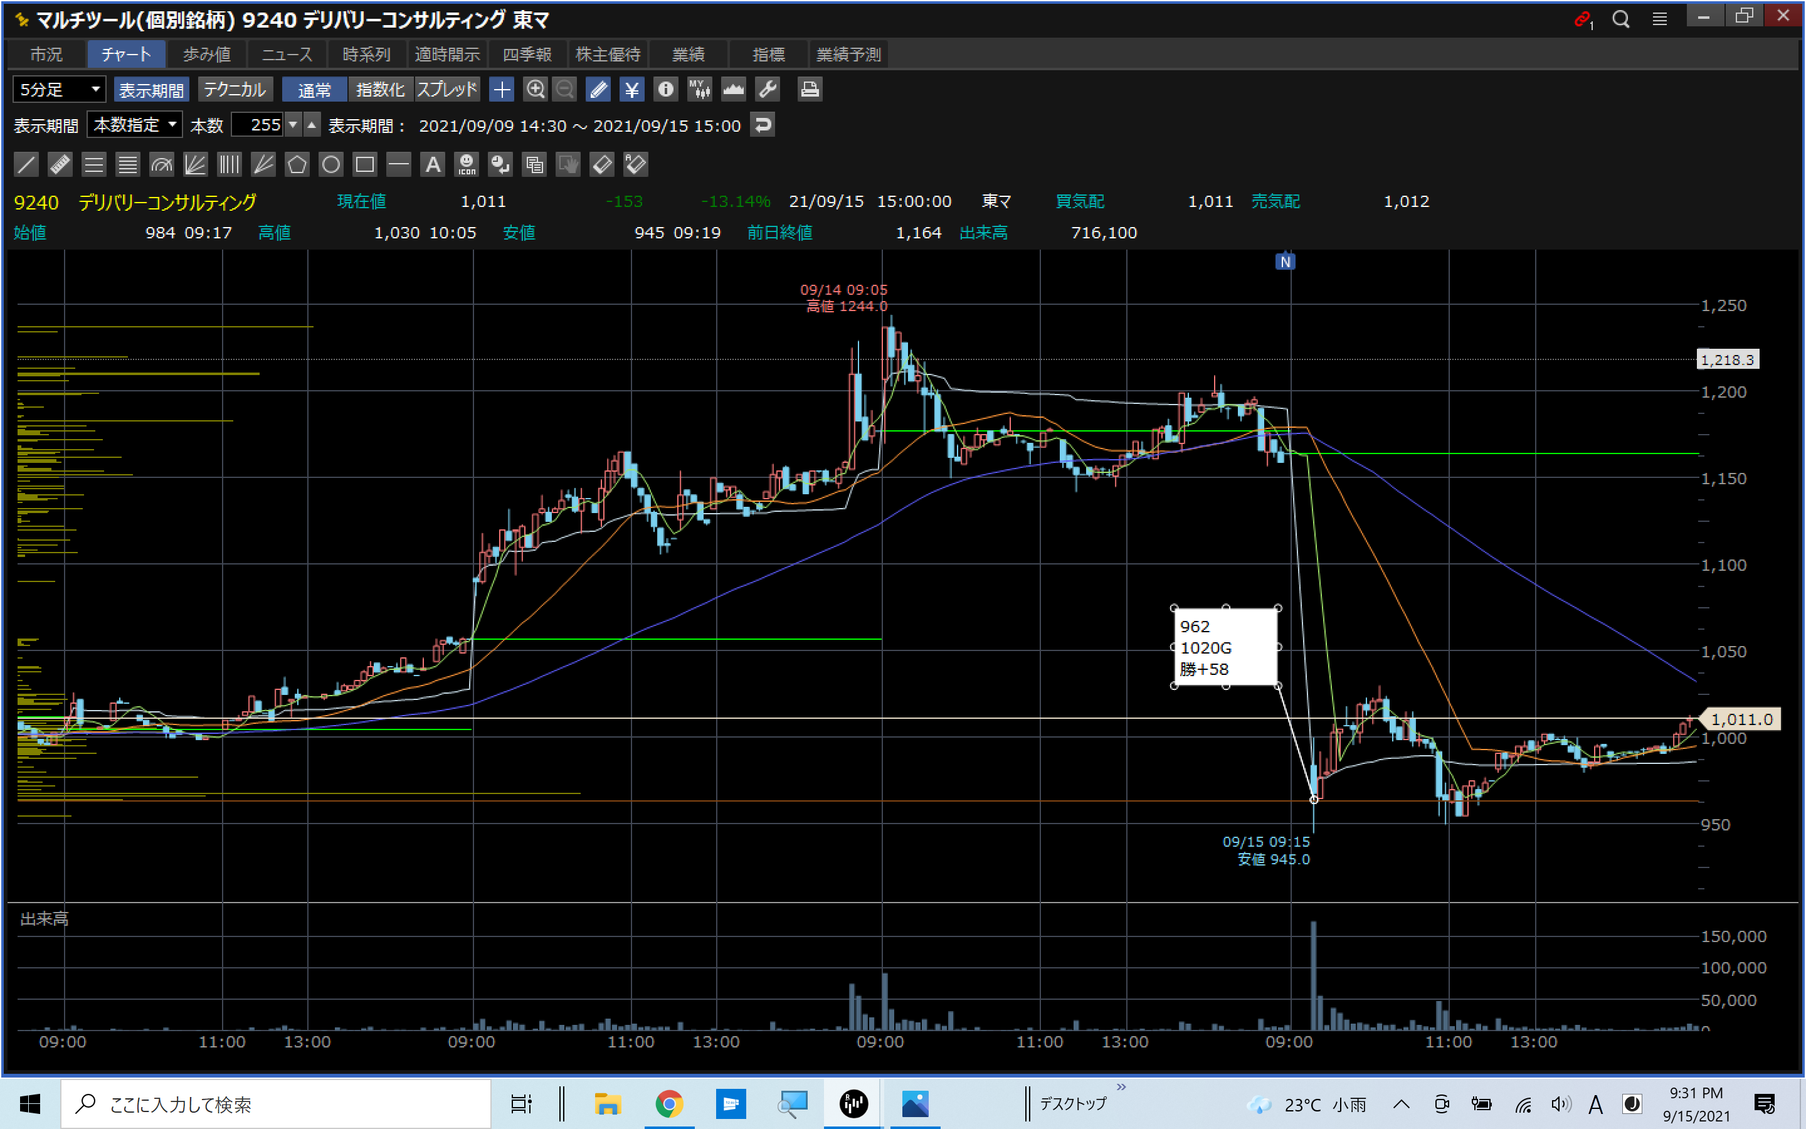Click the zoom in magnifier icon
This screenshot has height=1129, width=1806.
(535, 90)
